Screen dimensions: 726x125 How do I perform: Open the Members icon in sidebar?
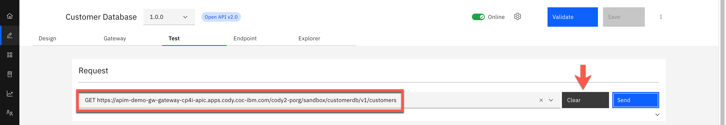click(10, 113)
